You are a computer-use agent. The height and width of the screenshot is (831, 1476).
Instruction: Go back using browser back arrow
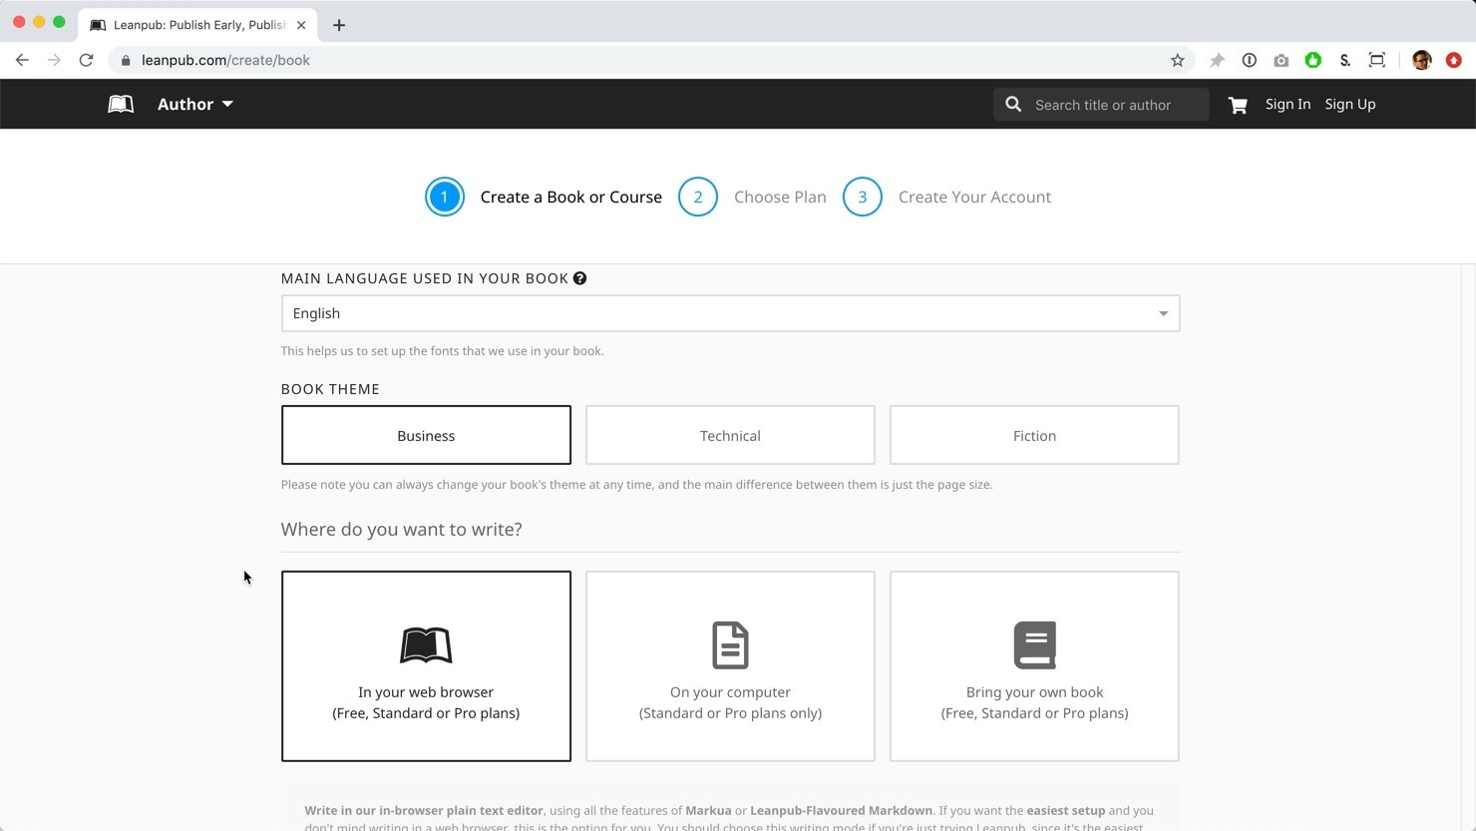[22, 60]
